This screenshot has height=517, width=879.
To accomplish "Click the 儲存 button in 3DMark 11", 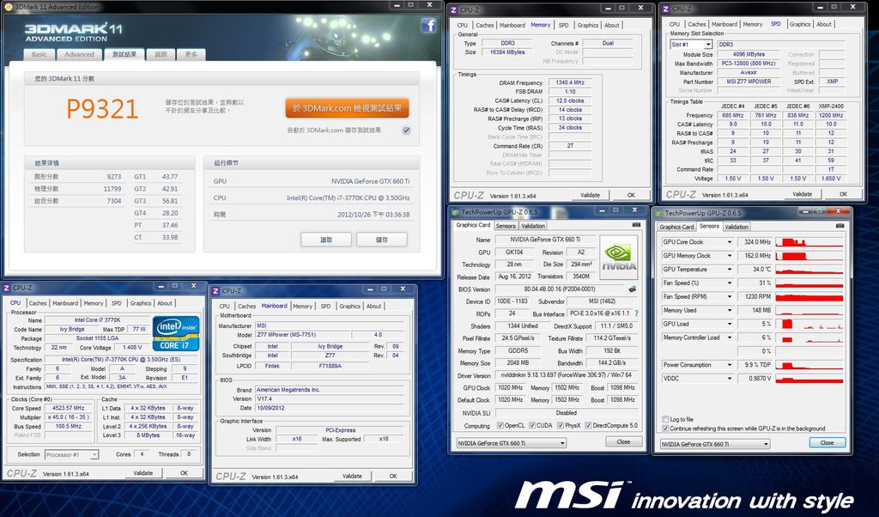I will 382,240.
